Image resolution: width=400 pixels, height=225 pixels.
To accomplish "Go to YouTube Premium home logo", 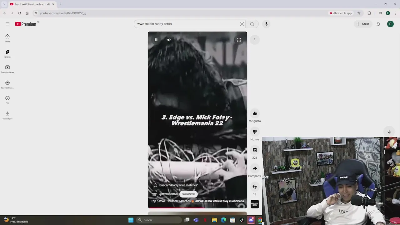I will (26, 24).
